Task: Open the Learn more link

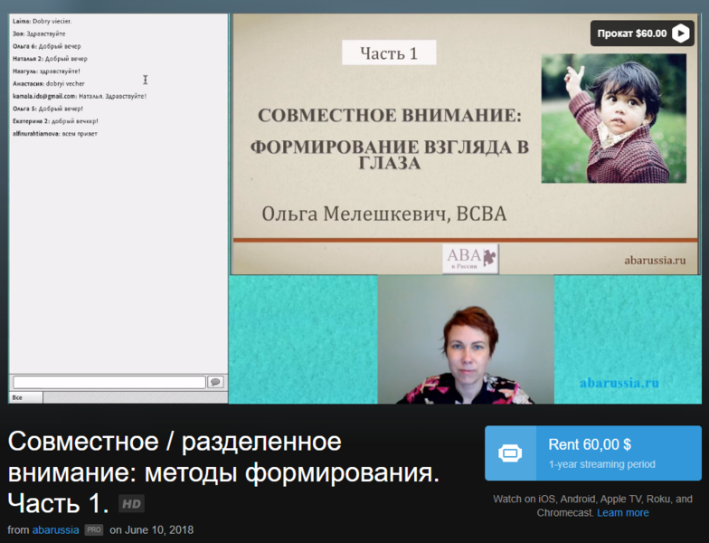Action: (x=622, y=512)
